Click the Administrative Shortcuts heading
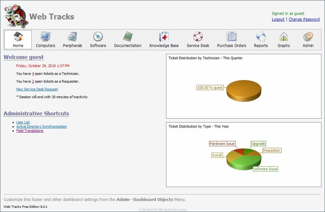The image size is (325, 212). [x=36, y=113]
